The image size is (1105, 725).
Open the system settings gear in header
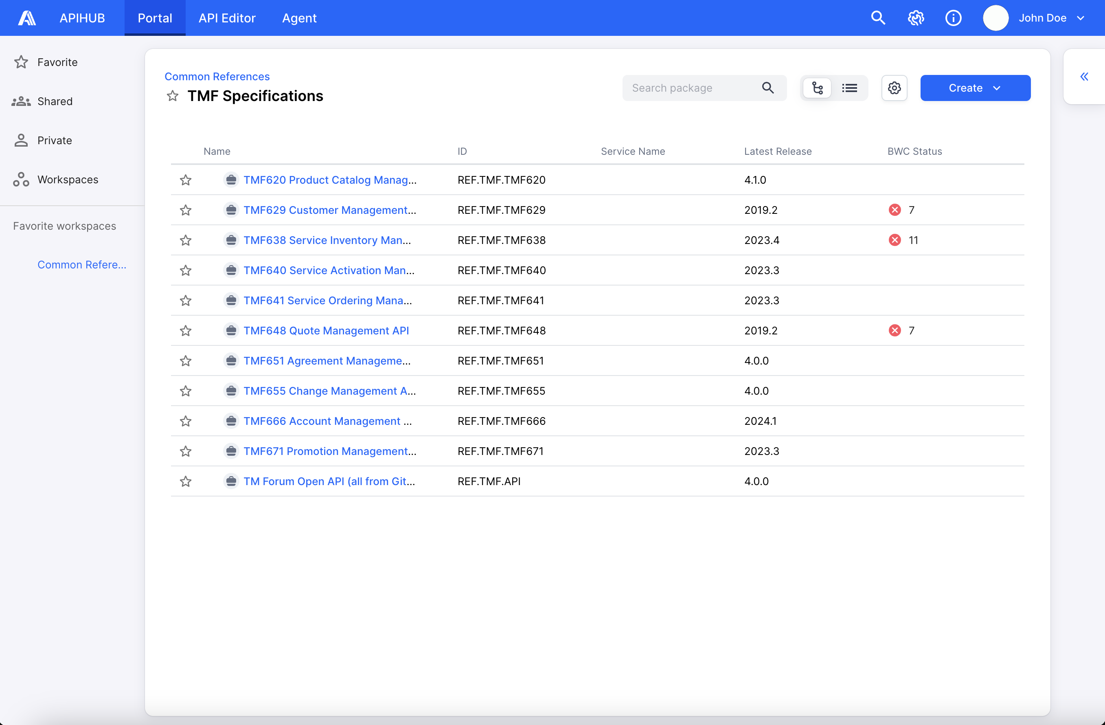[916, 18]
